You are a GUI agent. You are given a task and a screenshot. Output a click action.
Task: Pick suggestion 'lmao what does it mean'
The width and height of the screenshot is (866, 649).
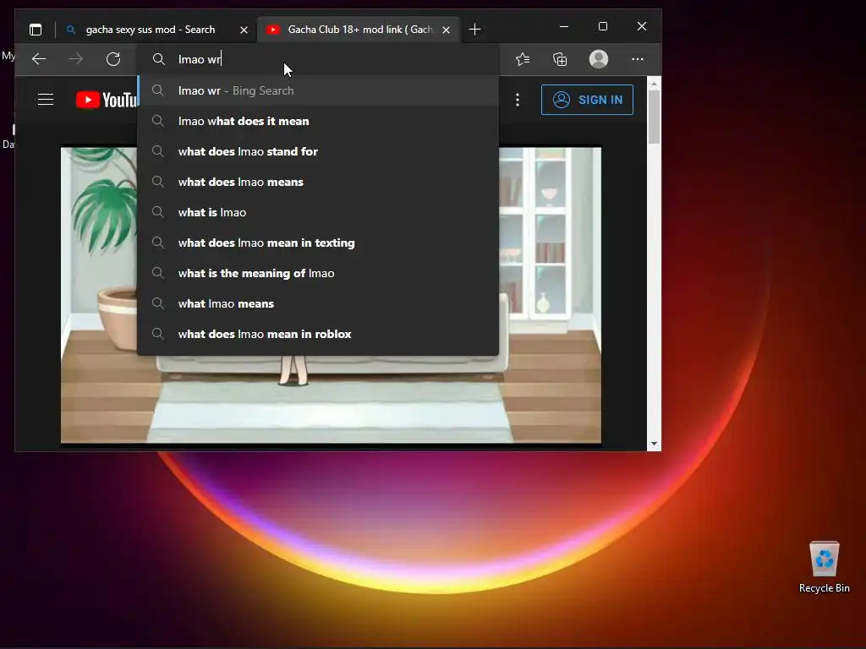318,121
